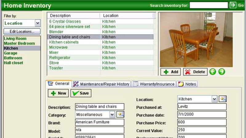Click the edit icon beside the Location dropdown

coord(223,99)
